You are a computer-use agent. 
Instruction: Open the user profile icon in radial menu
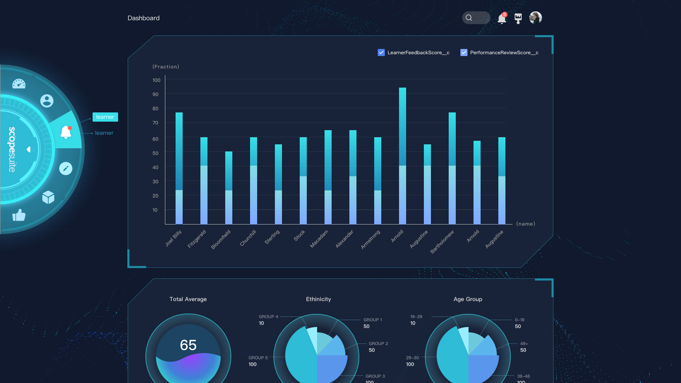point(47,101)
